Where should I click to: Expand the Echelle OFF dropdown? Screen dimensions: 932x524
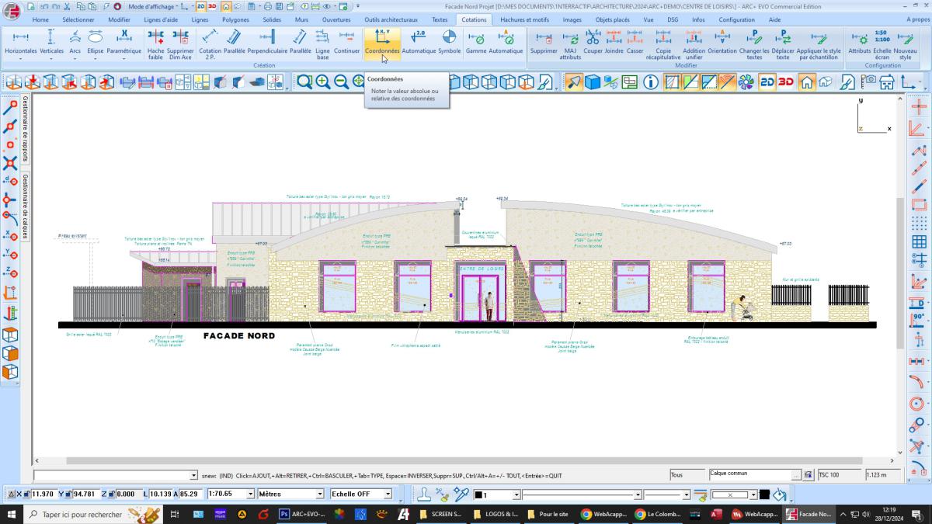(387, 494)
